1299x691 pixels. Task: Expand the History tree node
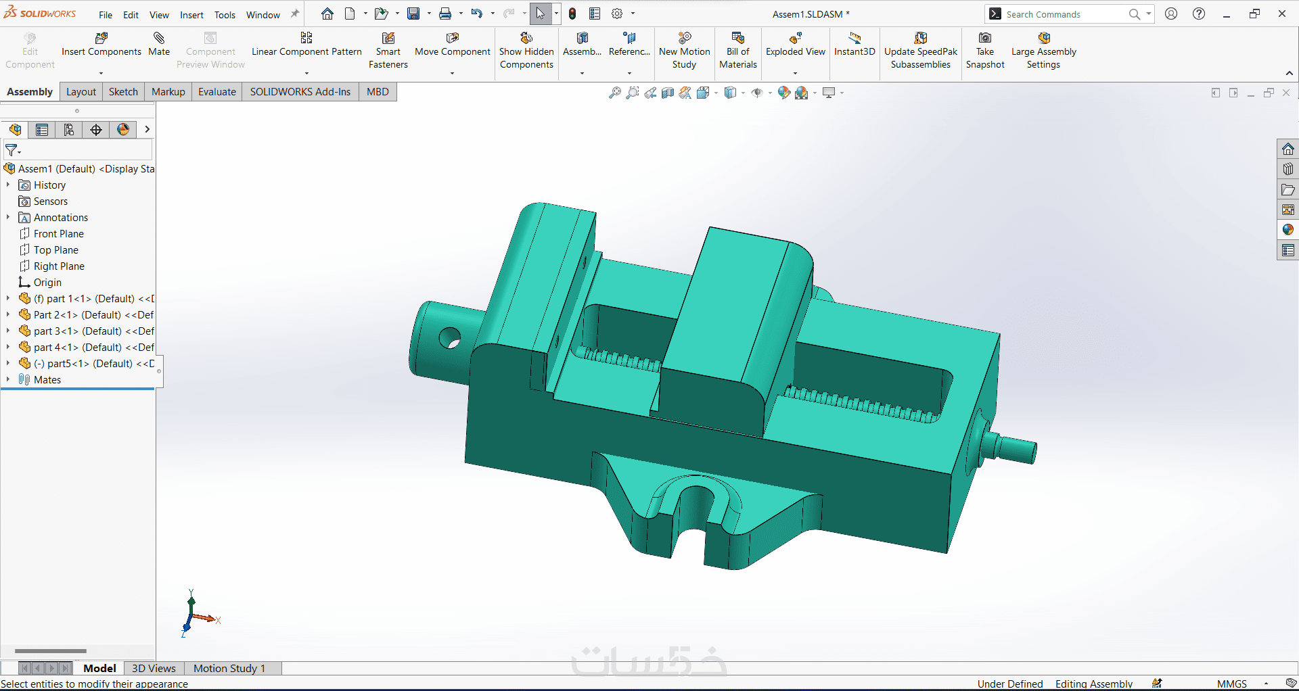coord(8,185)
